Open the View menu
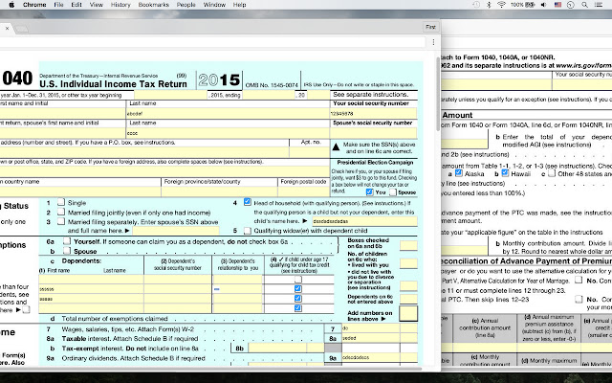Viewport: 612px width, 383px height. 96,5
